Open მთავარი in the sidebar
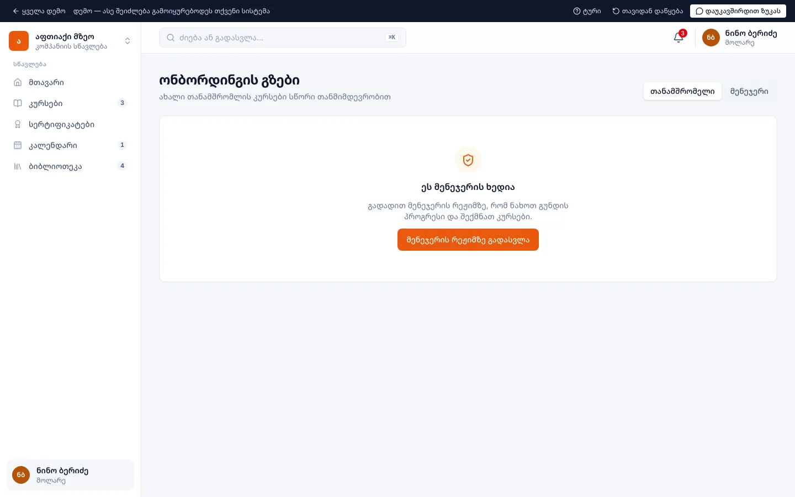This screenshot has height=497, width=795. click(70, 82)
